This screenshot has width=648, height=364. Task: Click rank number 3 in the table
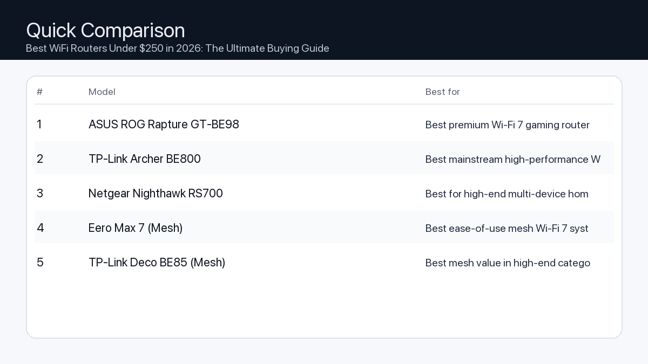click(40, 194)
